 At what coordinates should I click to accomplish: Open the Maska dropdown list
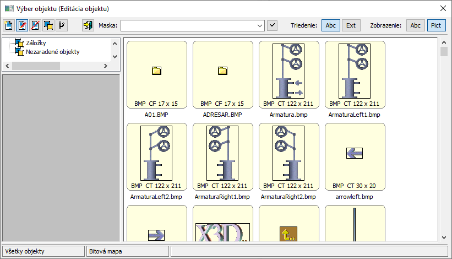260,25
